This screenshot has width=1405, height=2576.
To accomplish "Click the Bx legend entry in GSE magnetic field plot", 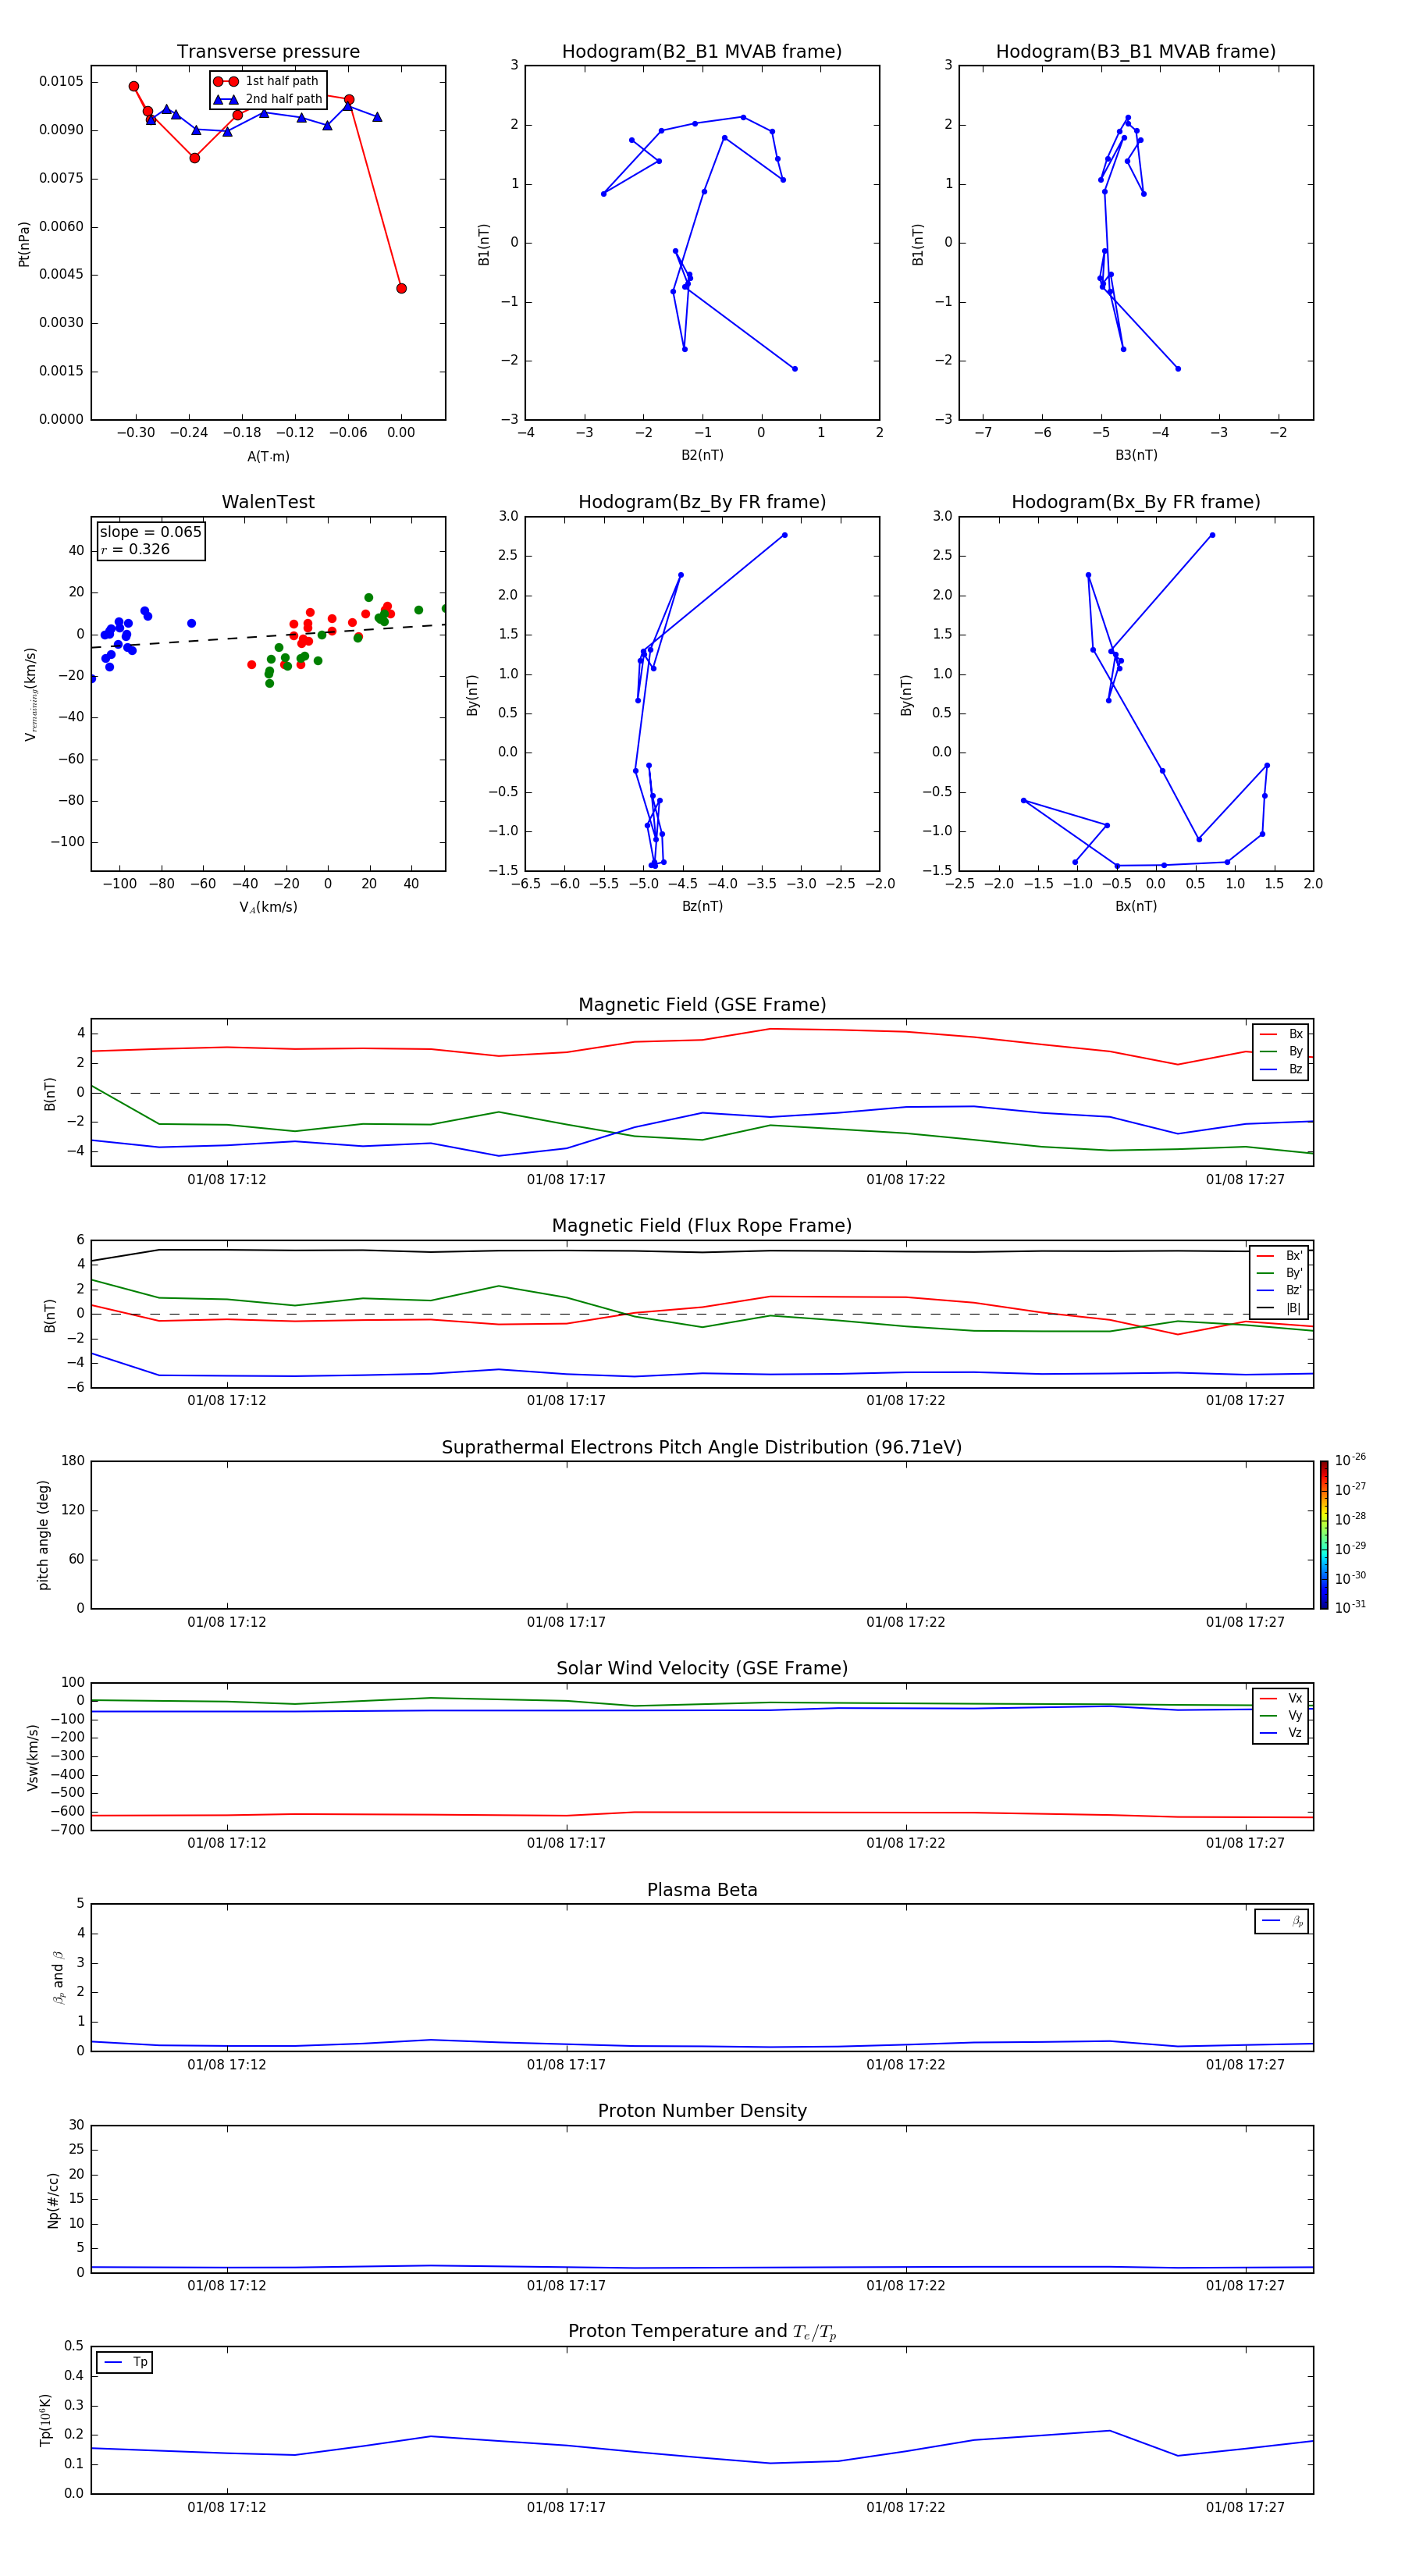I will (1281, 1034).
